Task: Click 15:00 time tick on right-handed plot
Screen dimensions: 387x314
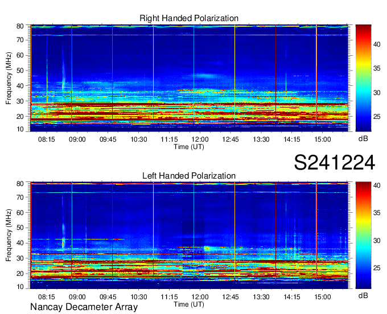Action: (x=323, y=139)
